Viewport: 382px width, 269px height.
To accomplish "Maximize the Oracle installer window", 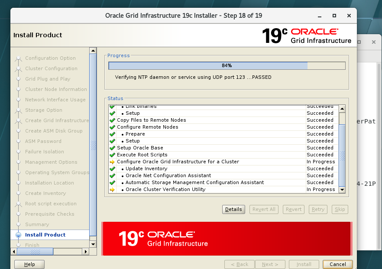I will (x=334, y=16).
